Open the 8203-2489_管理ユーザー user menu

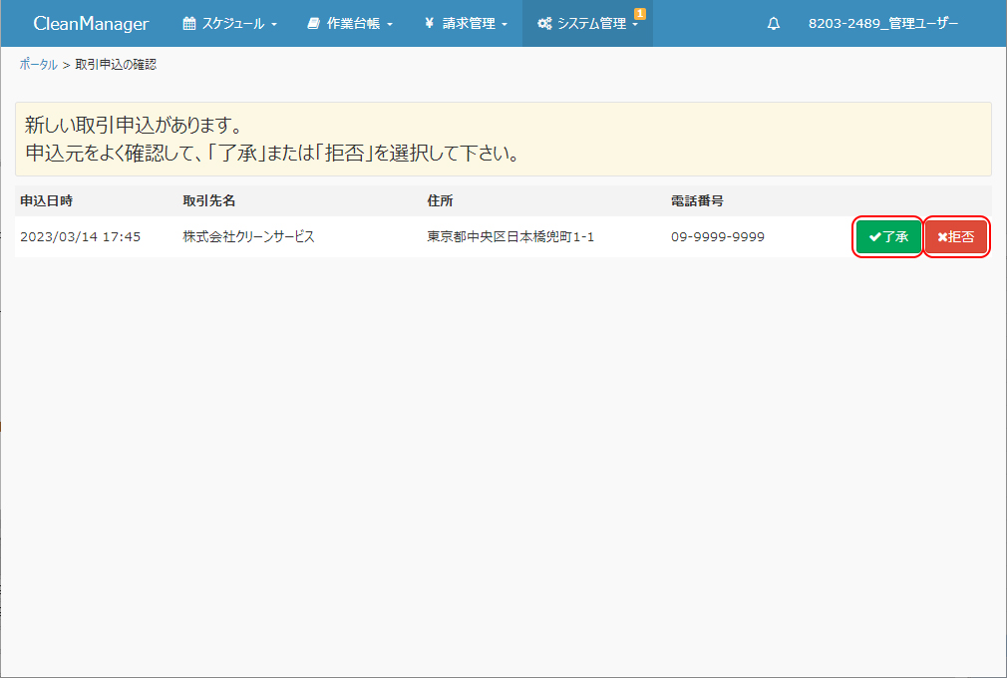882,24
